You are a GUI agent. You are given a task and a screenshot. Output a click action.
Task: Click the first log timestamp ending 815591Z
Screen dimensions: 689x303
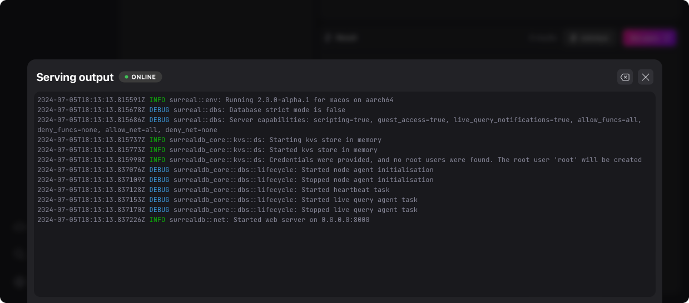tap(91, 100)
